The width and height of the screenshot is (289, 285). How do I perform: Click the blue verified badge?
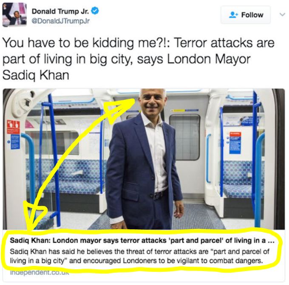(95, 11)
